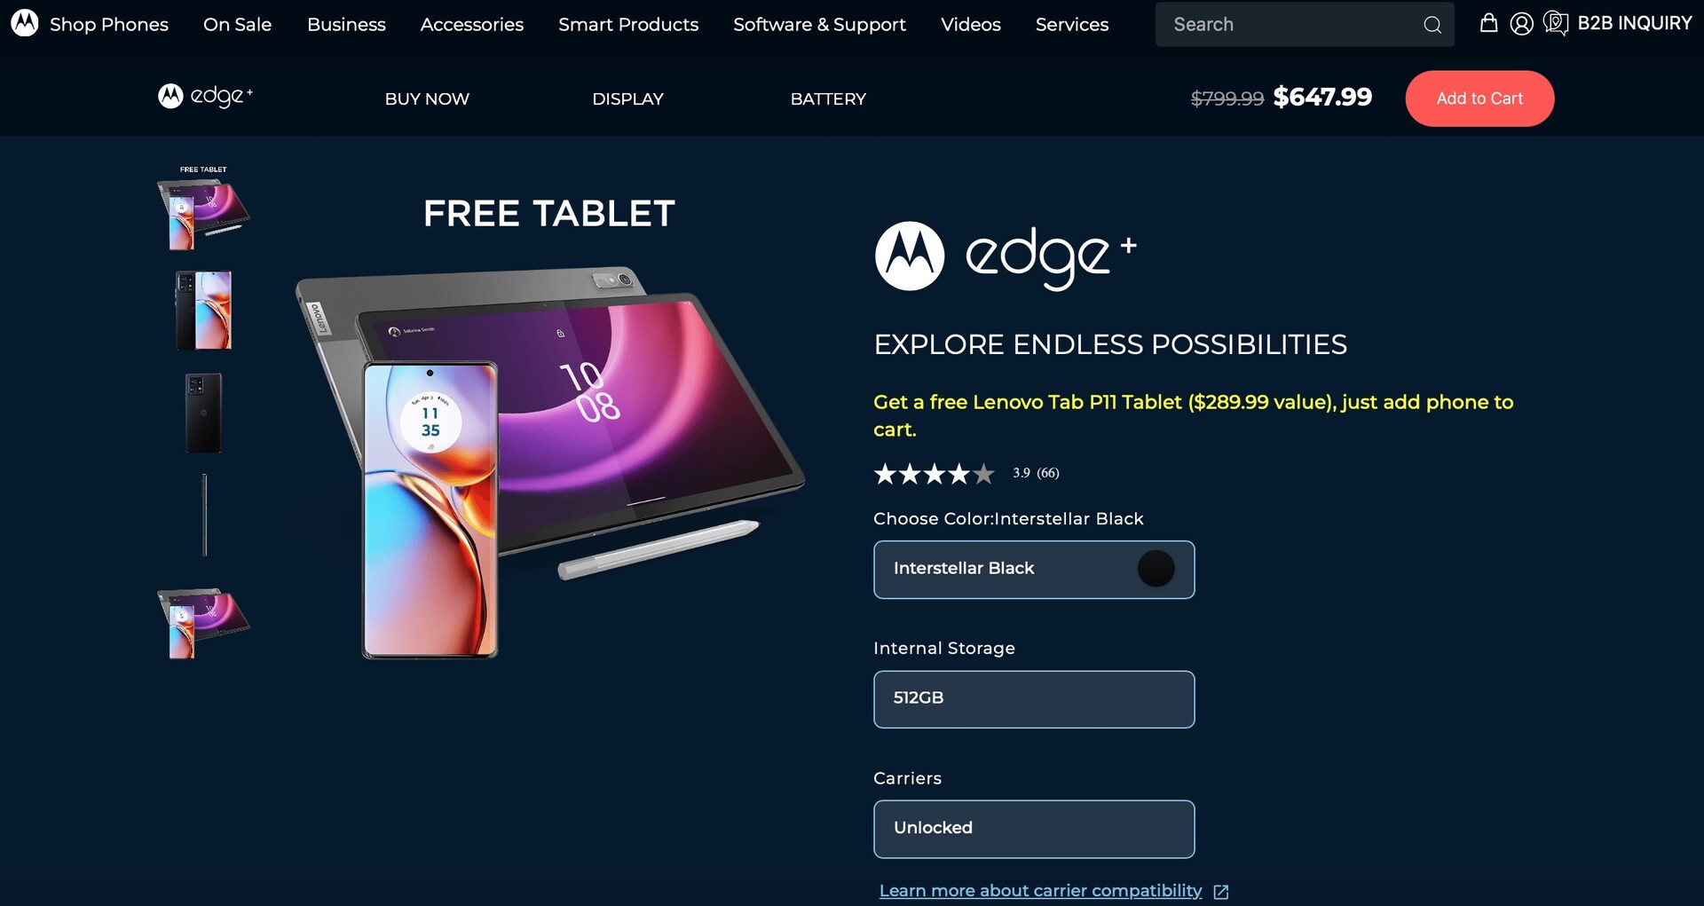Click the Motorola logo in top navigation
The image size is (1704, 906).
(25, 23)
